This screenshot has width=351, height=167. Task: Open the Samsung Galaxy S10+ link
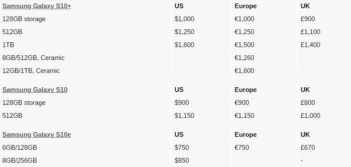tap(37, 6)
